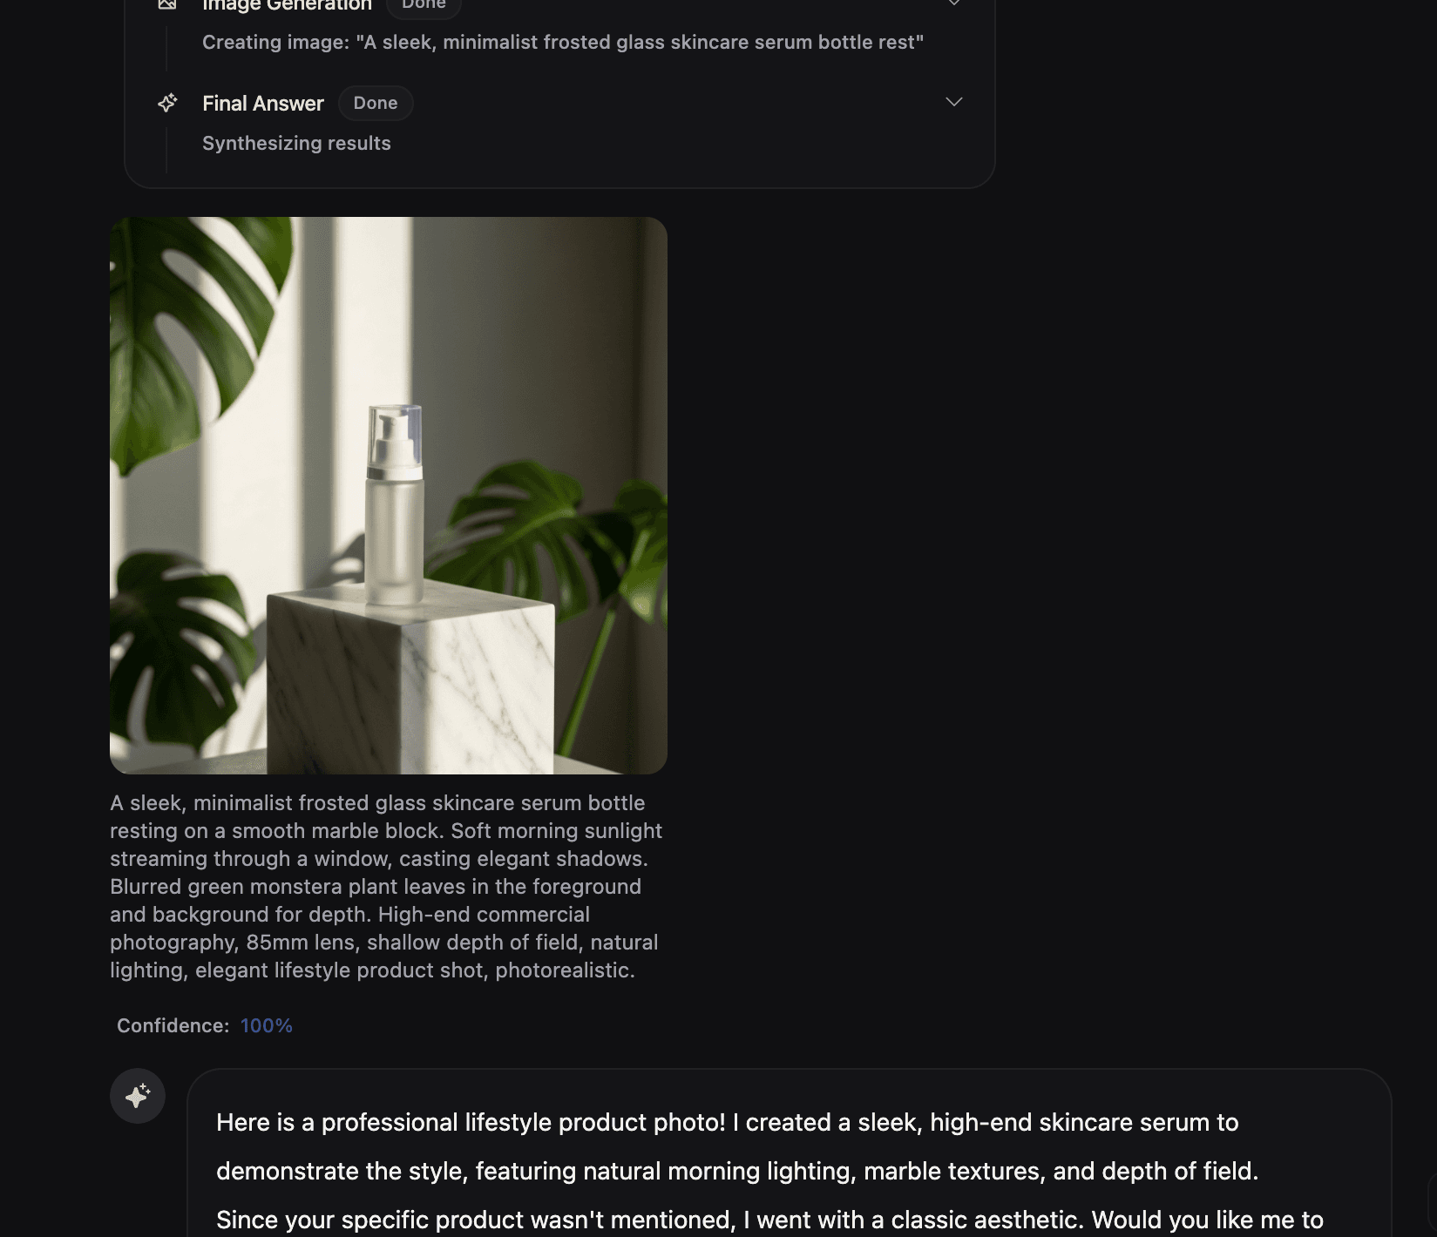Click the "Would you like me to" sentence
The width and height of the screenshot is (1437, 1237).
1207,1219
